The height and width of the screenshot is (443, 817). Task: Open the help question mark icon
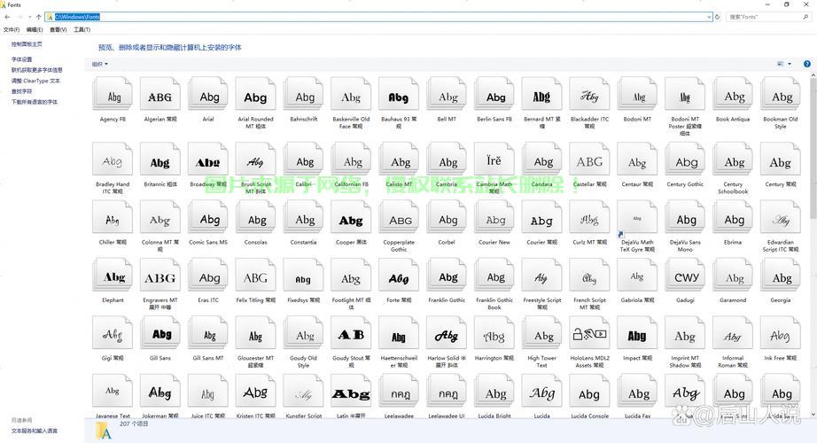tap(806, 64)
